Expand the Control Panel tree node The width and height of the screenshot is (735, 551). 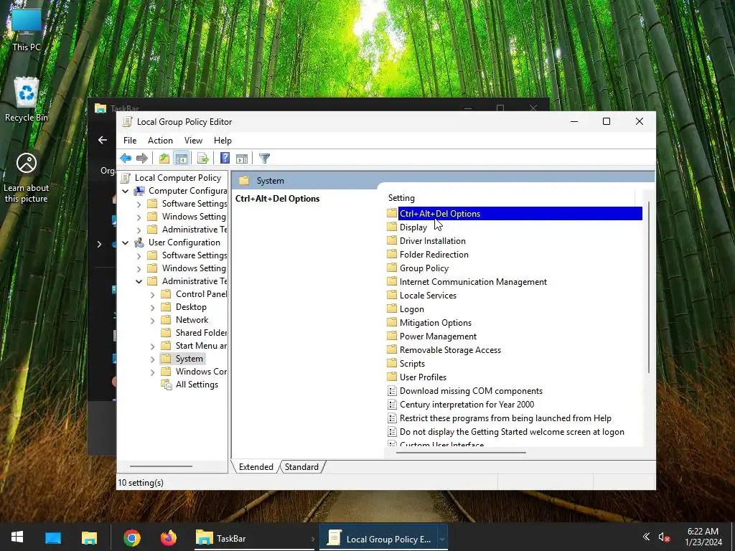(152, 295)
